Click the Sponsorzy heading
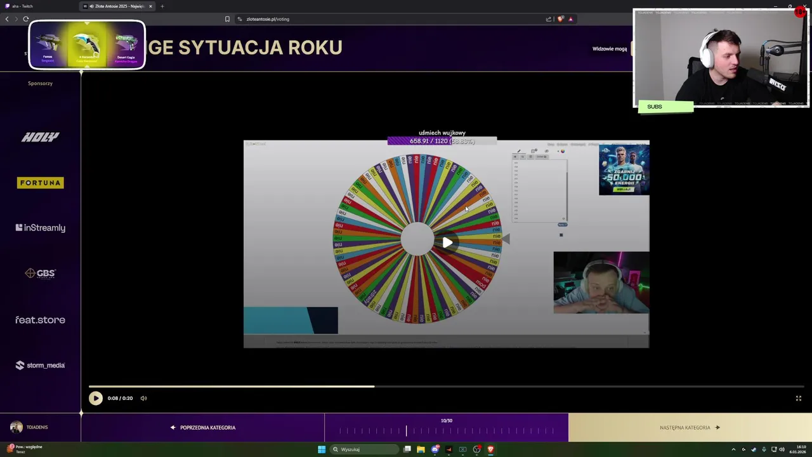The image size is (812, 457). pyautogui.click(x=40, y=83)
